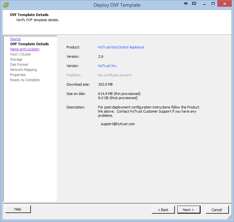Select the current OVF Template Details step

pyautogui.click(x=30, y=44)
